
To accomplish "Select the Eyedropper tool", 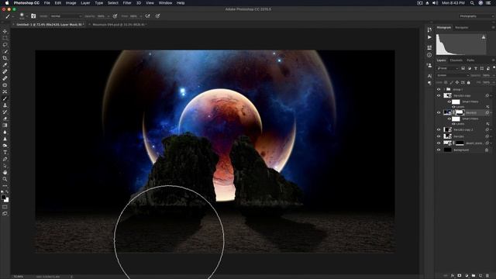I will click(5, 65).
